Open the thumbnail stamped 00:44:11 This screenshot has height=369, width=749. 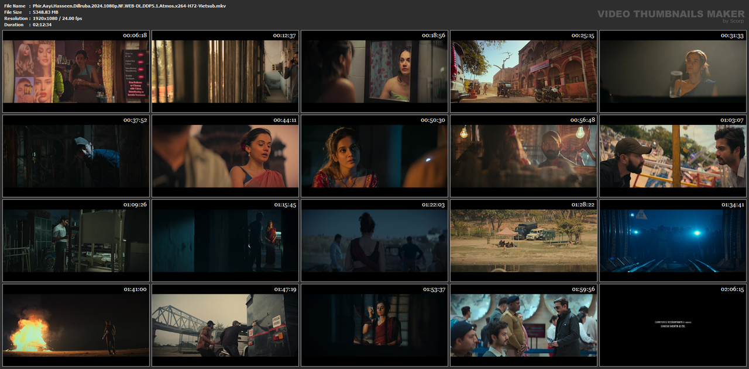(225, 156)
